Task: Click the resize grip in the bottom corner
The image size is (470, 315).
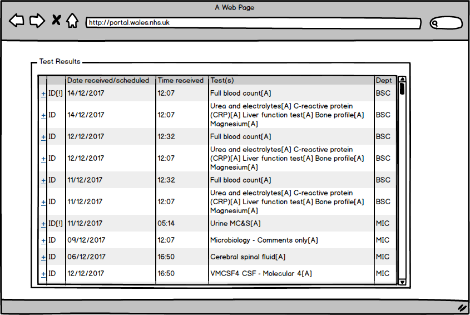Action: 462,307
